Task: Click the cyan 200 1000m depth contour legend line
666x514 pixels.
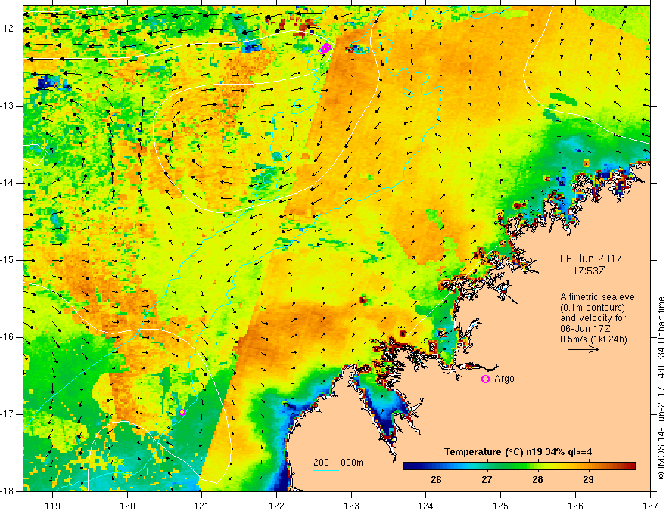Action: click(326, 470)
